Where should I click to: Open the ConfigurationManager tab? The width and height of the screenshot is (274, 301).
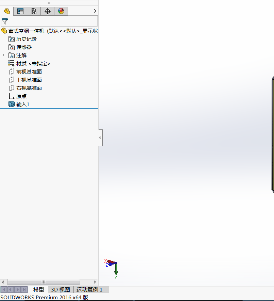34,11
